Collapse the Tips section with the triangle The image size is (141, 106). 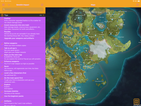click(43, 15)
